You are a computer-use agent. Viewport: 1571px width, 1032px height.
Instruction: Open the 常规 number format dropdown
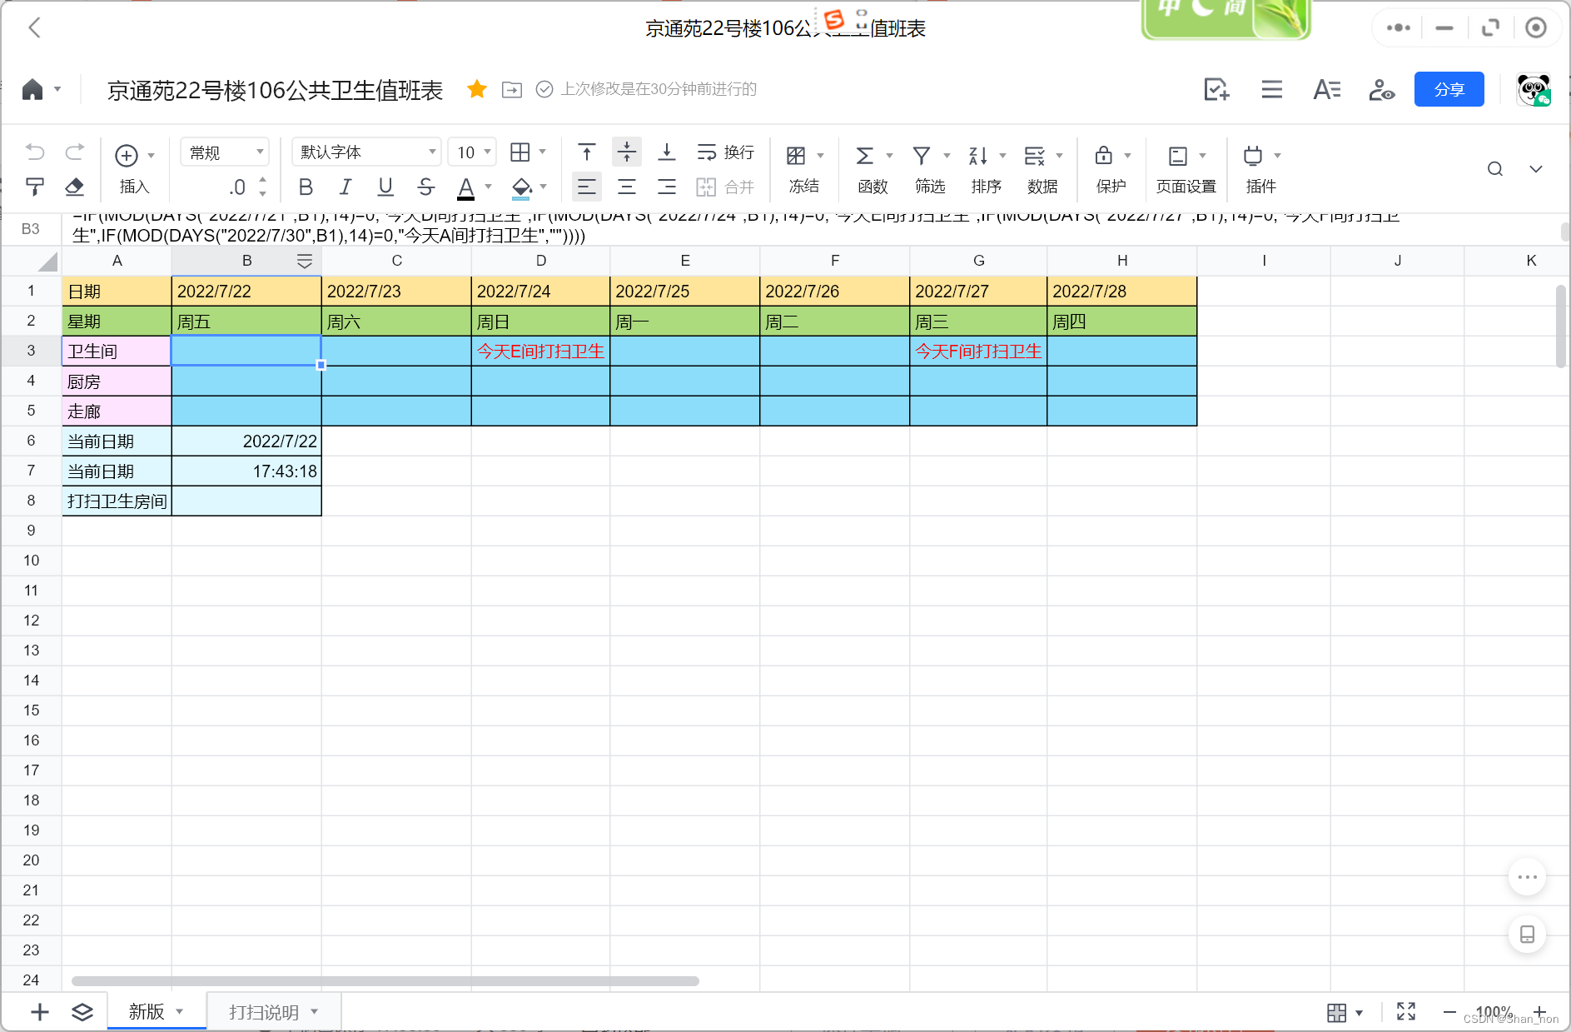pyautogui.click(x=225, y=152)
